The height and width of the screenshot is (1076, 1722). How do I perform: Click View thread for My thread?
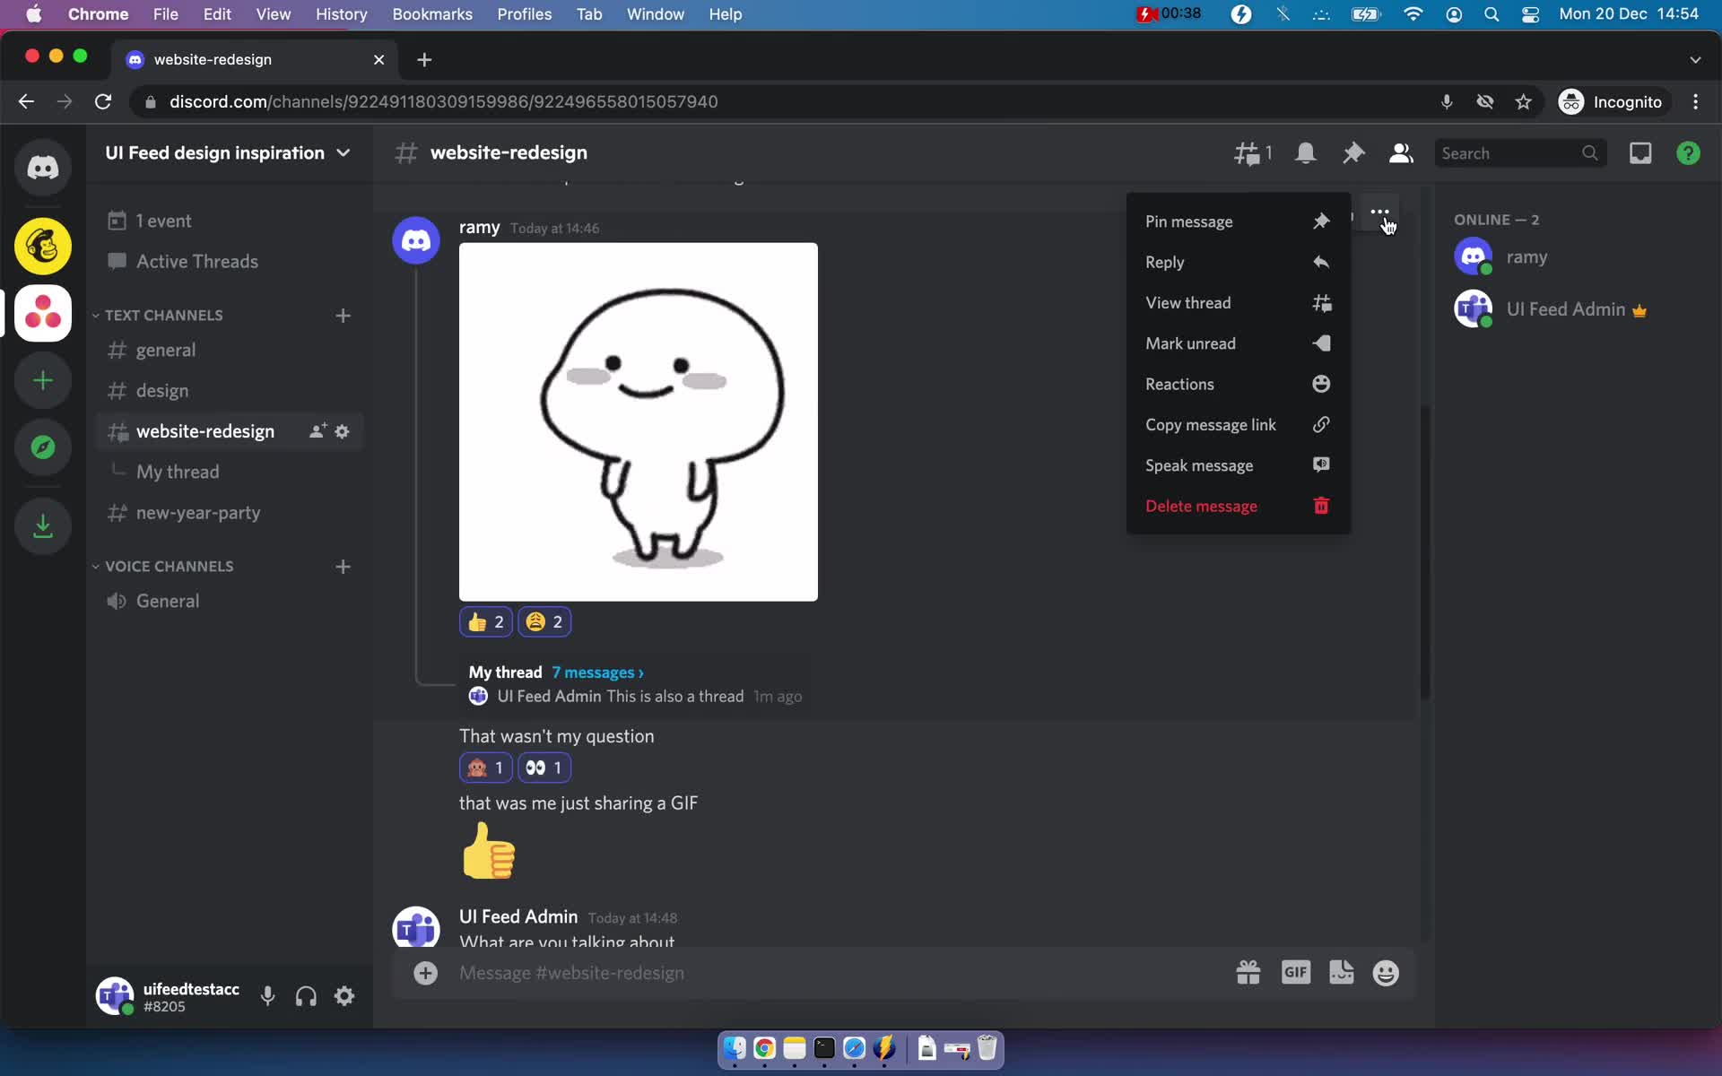point(1187,301)
